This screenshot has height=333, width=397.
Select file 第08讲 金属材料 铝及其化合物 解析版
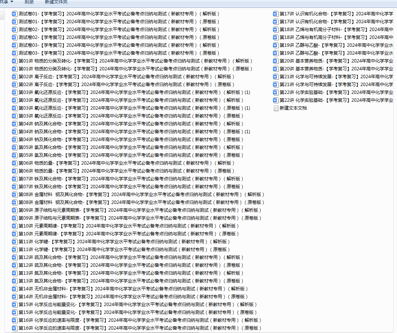click(142, 195)
